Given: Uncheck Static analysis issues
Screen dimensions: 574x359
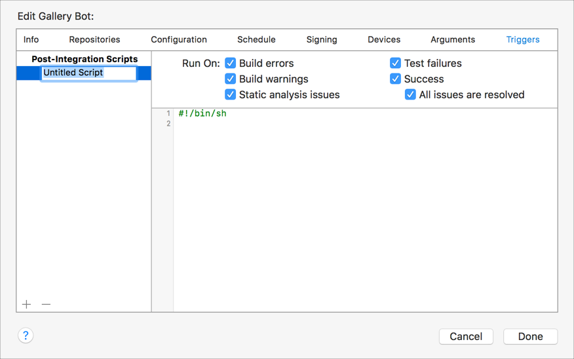Looking at the screenshot, I should pyautogui.click(x=231, y=94).
